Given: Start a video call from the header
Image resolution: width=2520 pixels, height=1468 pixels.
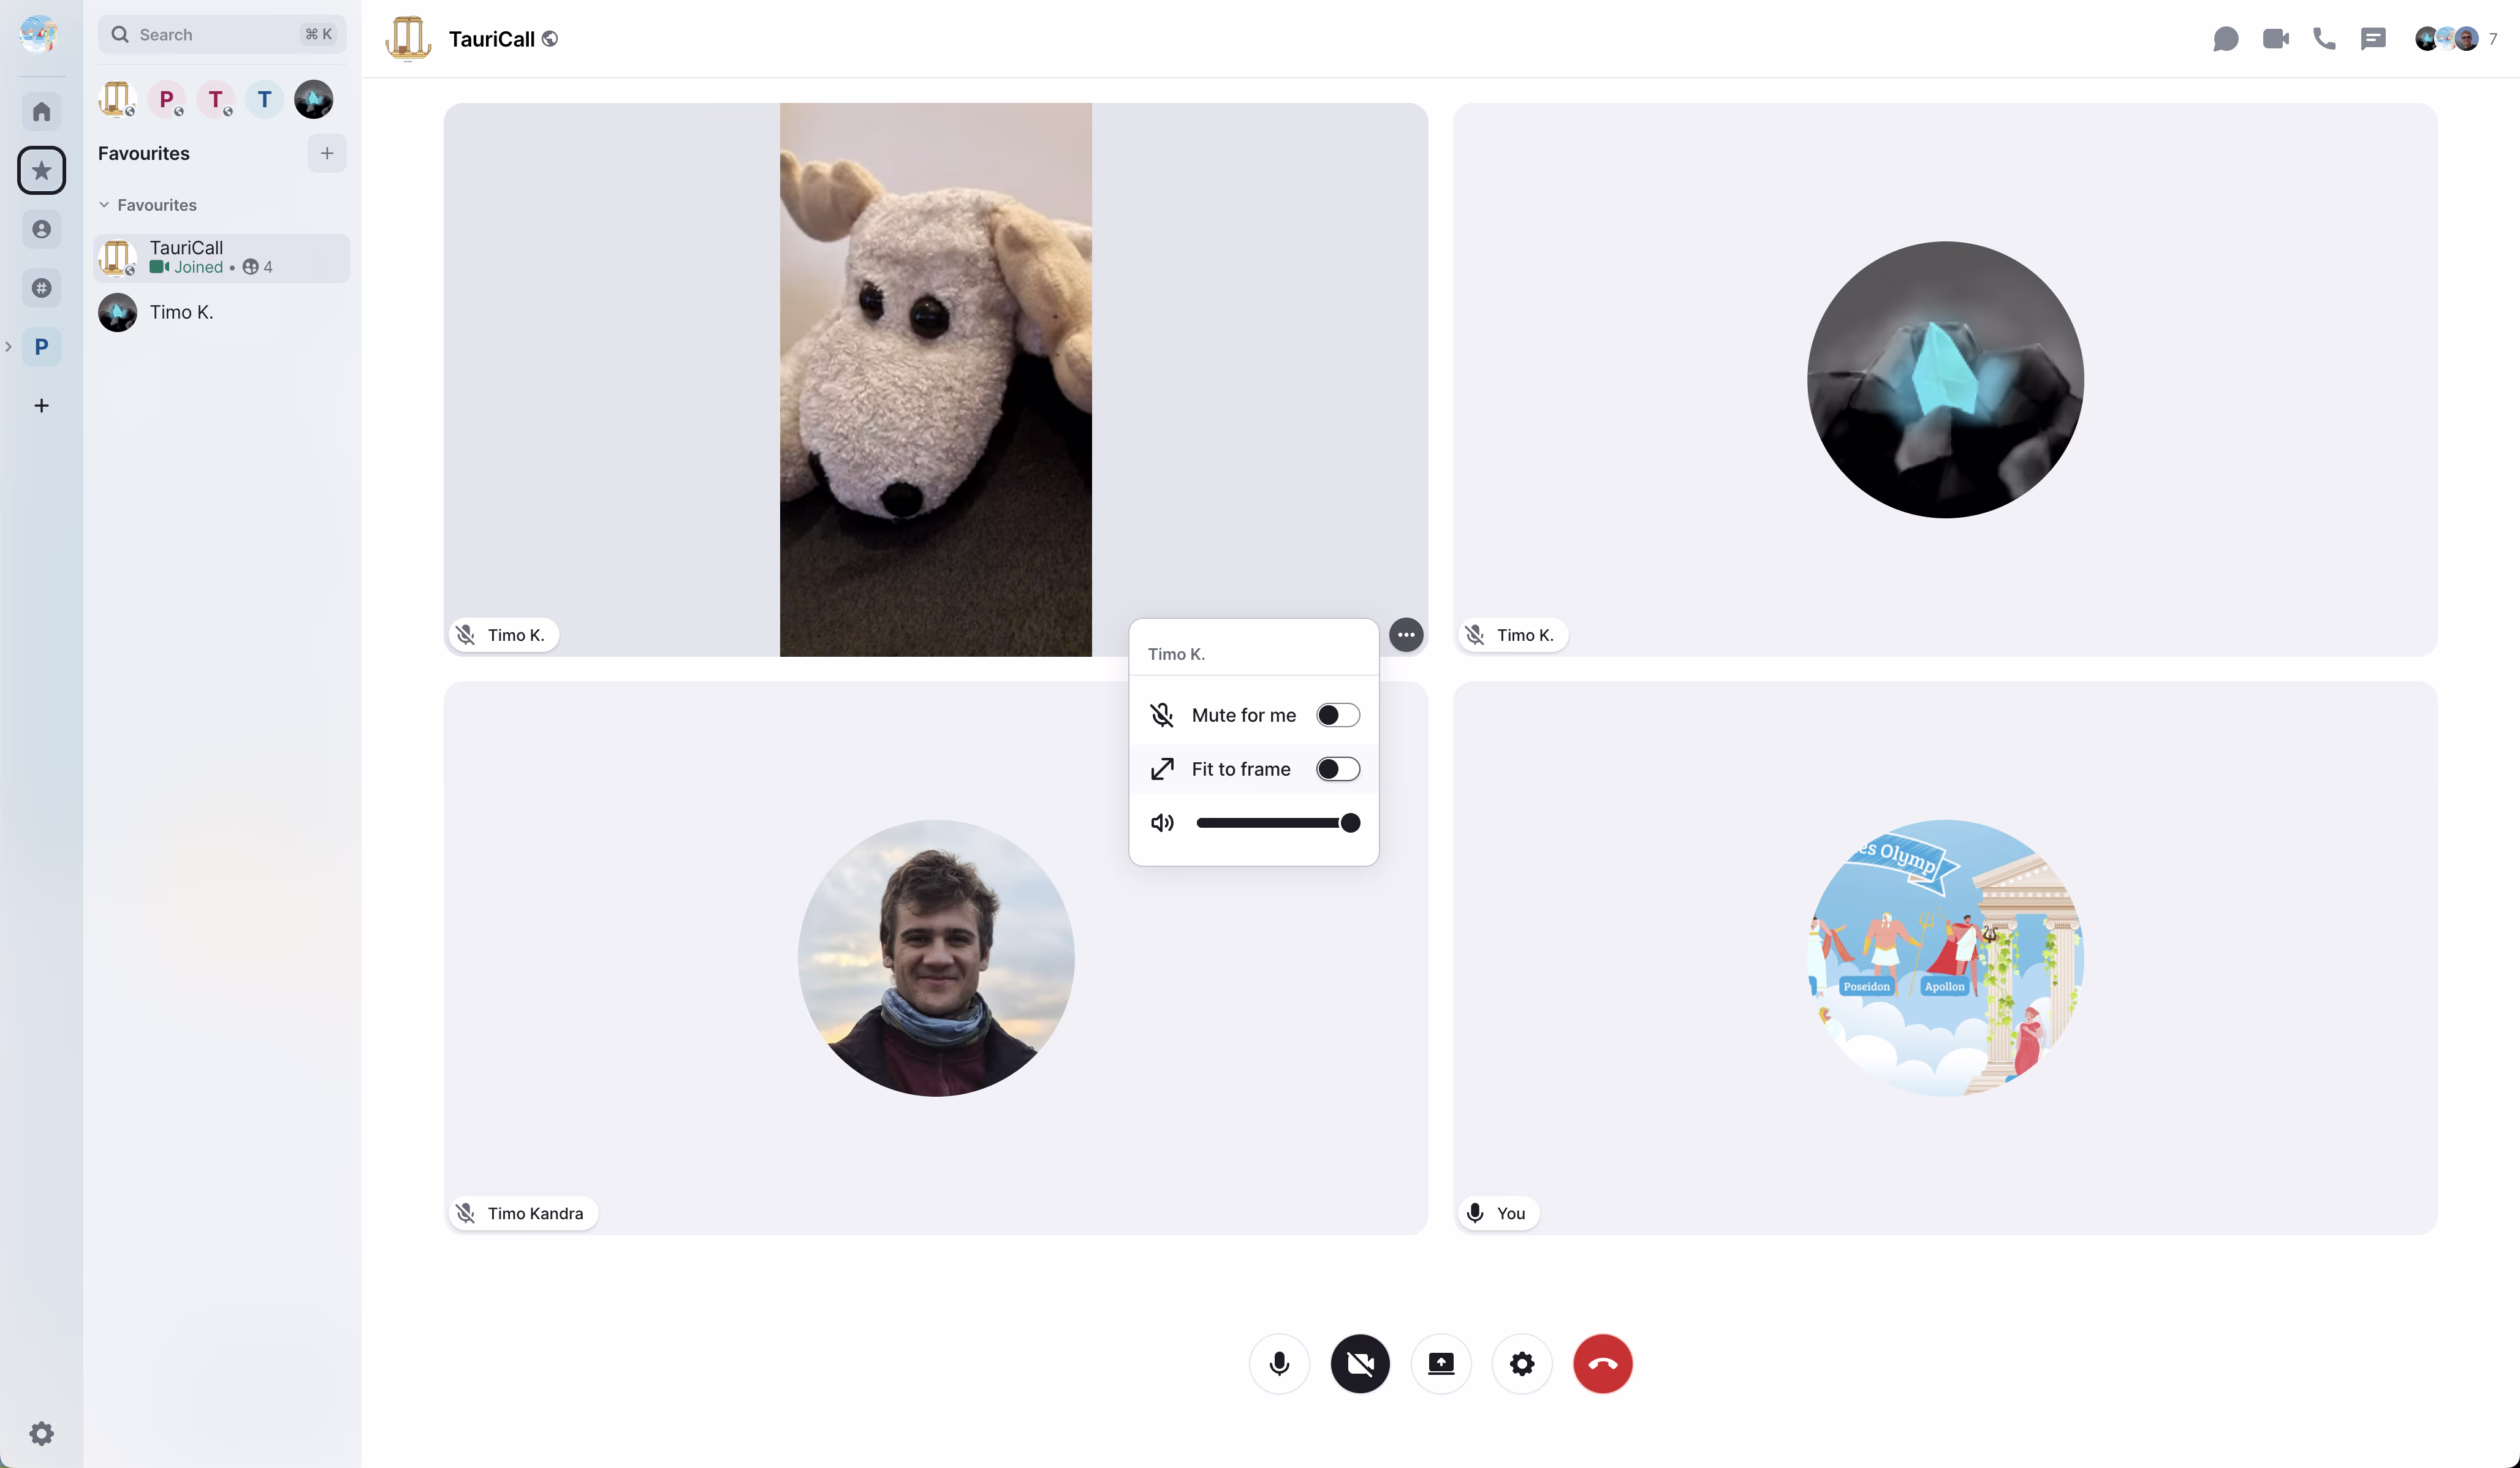Looking at the screenshot, I should point(2275,39).
